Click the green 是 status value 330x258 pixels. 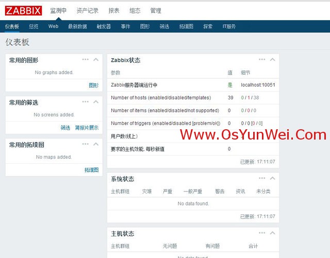[x=230, y=85]
